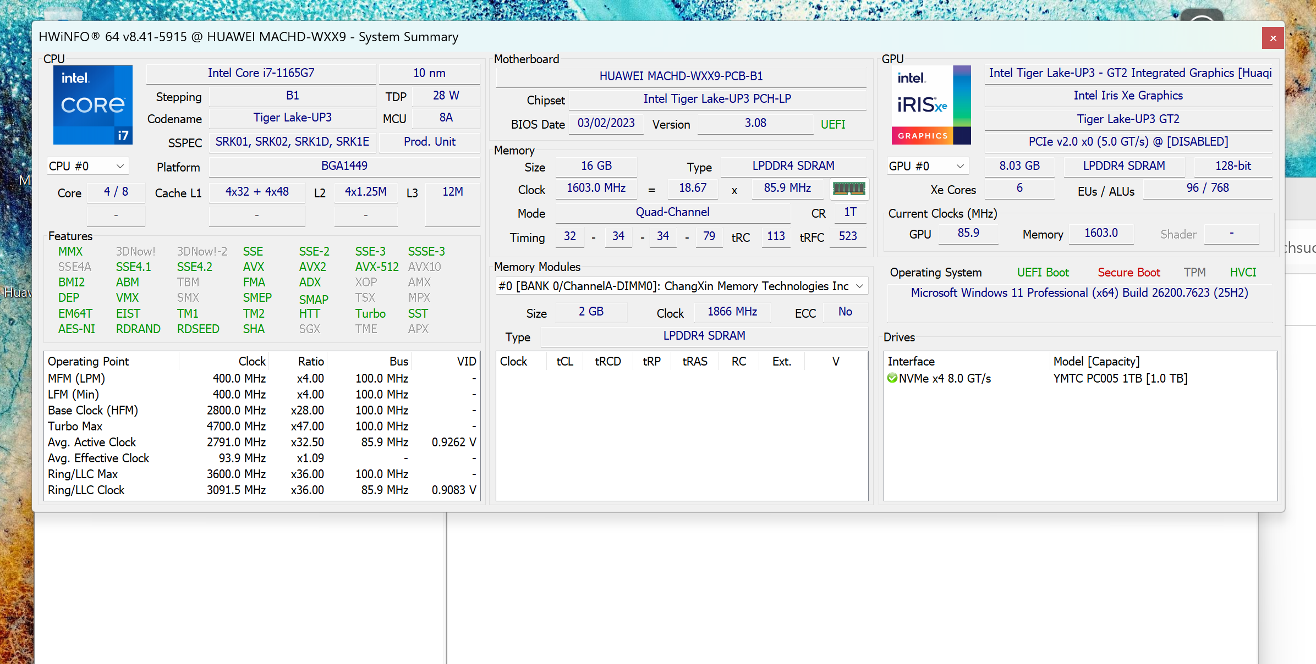Click the tRC value 113

coord(776,236)
